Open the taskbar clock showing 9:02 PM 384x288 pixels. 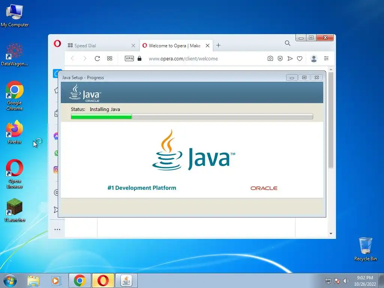pos(365,281)
